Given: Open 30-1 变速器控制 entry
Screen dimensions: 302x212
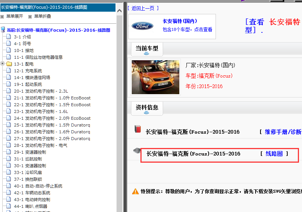Looking at the screenshot, I should [30, 165].
